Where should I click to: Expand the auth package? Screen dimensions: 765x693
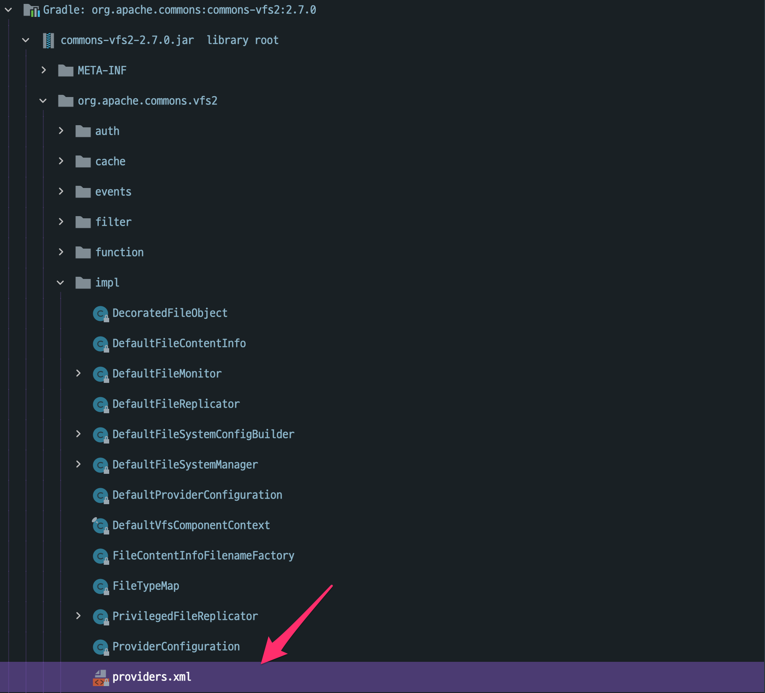tap(61, 131)
